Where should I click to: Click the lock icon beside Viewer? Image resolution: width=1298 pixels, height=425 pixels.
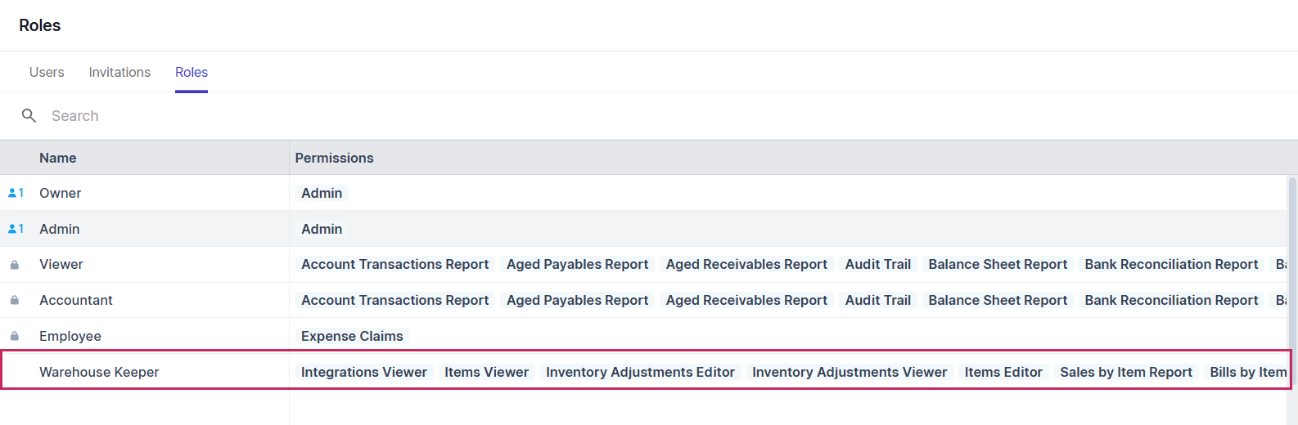pos(15,265)
